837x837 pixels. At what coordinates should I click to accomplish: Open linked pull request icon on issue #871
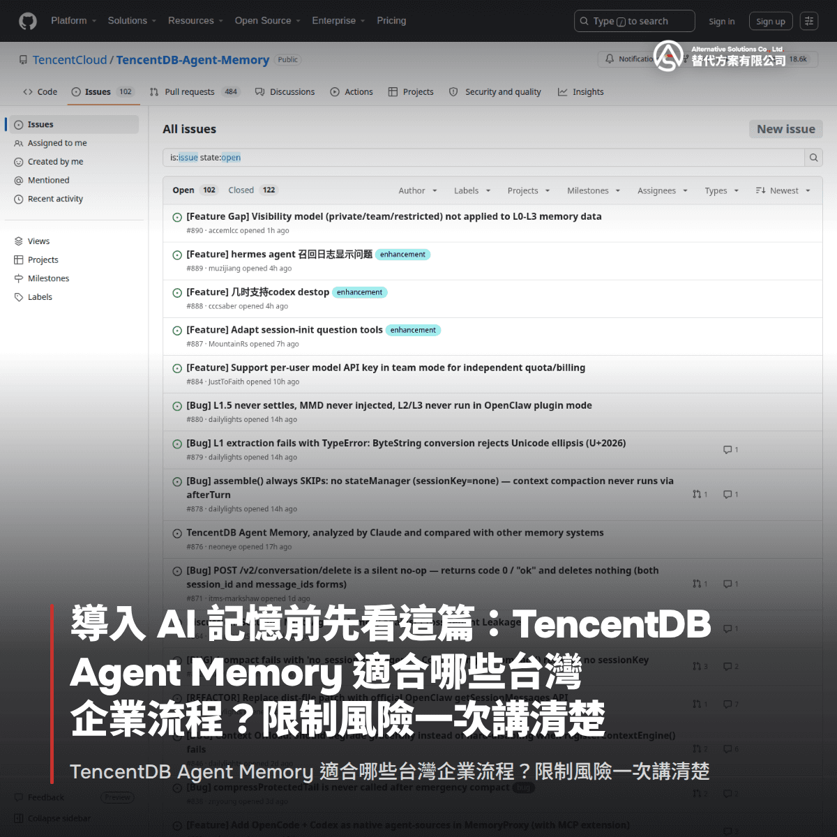click(700, 584)
